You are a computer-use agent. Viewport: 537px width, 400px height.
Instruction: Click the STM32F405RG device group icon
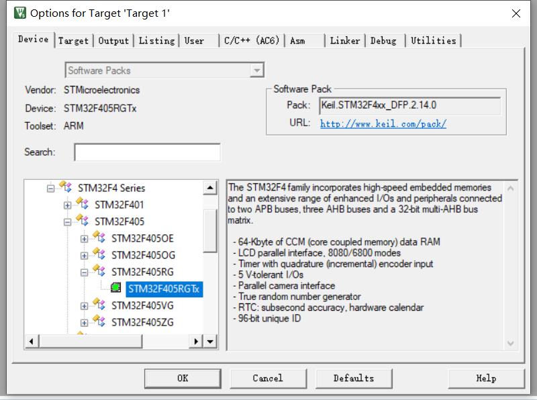tap(99, 270)
